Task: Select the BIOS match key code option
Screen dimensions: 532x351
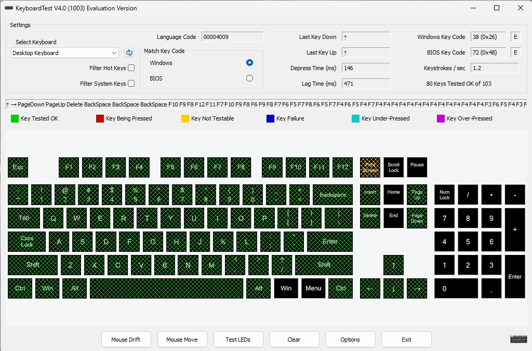Action: coord(249,78)
